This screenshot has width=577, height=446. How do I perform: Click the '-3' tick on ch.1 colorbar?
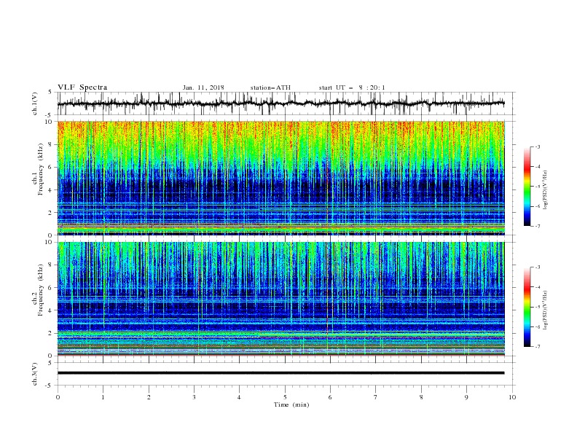[537, 146]
